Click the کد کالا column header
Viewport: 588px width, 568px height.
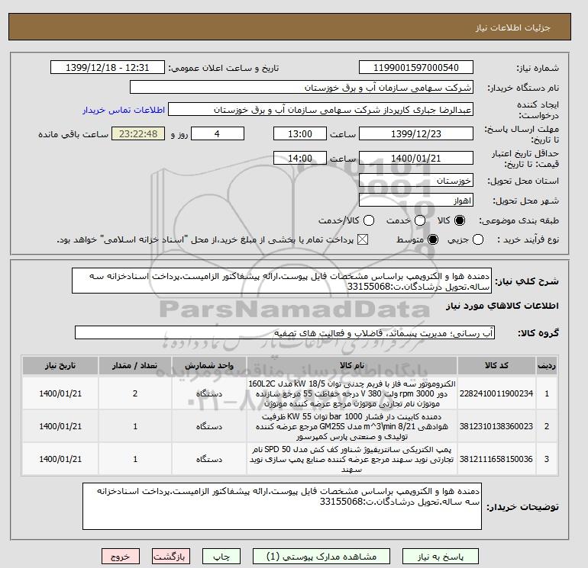tap(496, 365)
